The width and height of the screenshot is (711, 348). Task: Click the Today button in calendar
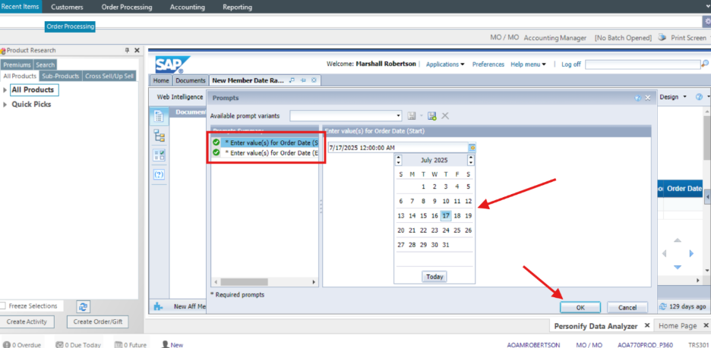[434, 277]
